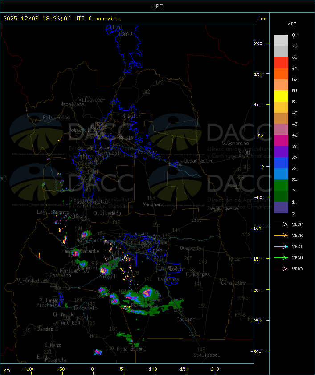
Task: Click the Canalejas place label
Action: tap(233, 283)
